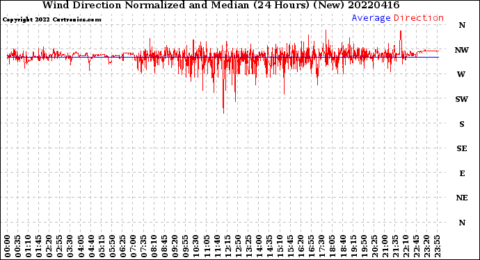Image resolution: width=480 pixels, height=260 pixels.
Task: Click the 16:20 time label
Action: (x=301, y=246)
